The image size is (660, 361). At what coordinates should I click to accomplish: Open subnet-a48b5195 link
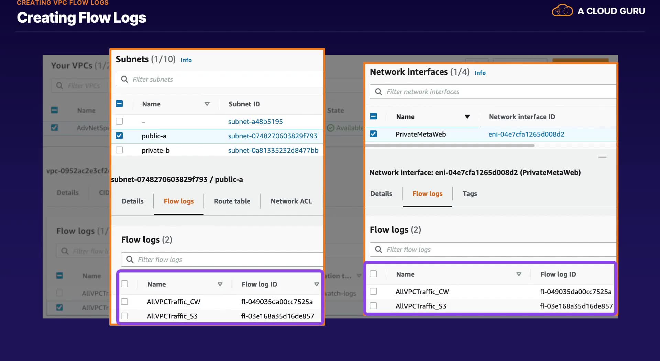point(255,121)
